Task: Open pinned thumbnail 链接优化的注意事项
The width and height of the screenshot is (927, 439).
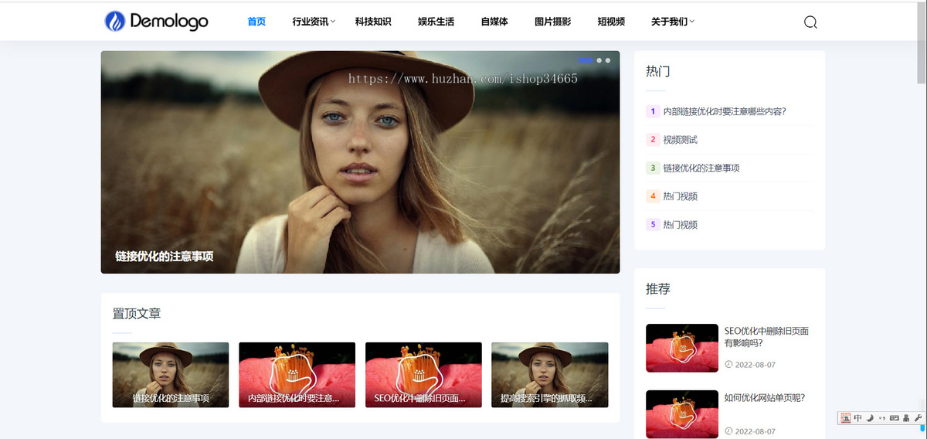Action: (171, 375)
